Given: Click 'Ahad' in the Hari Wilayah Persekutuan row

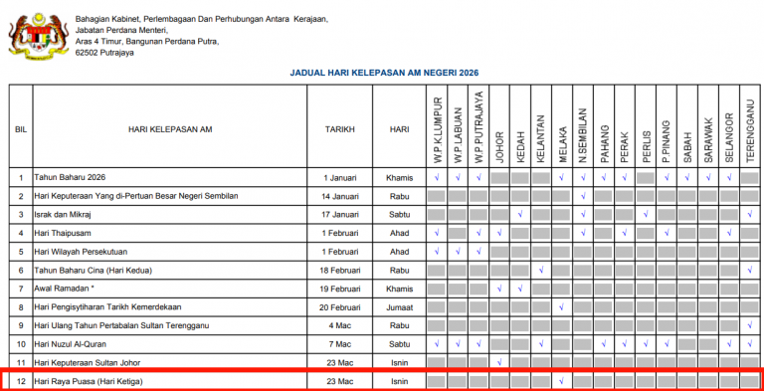Looking at the screenshot, I should [400, 252].
